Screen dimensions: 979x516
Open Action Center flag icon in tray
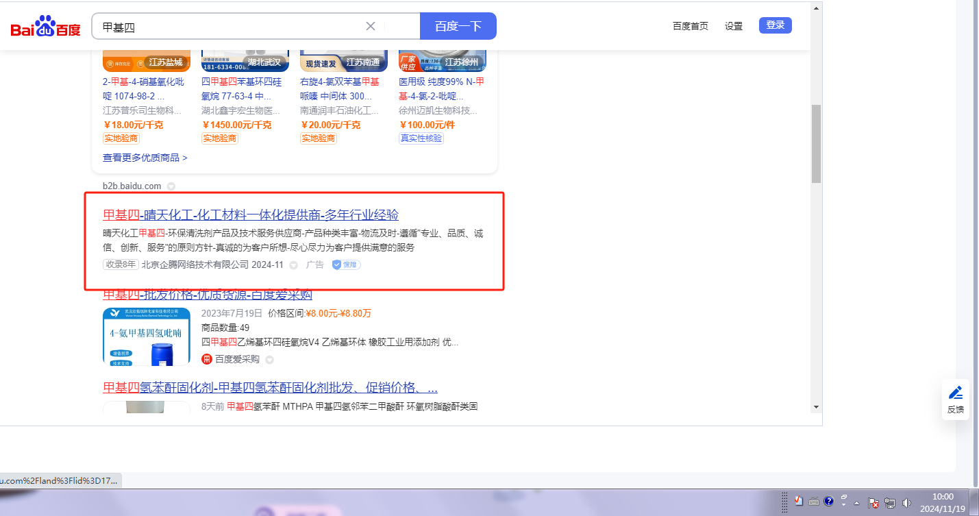click(873, 502)
